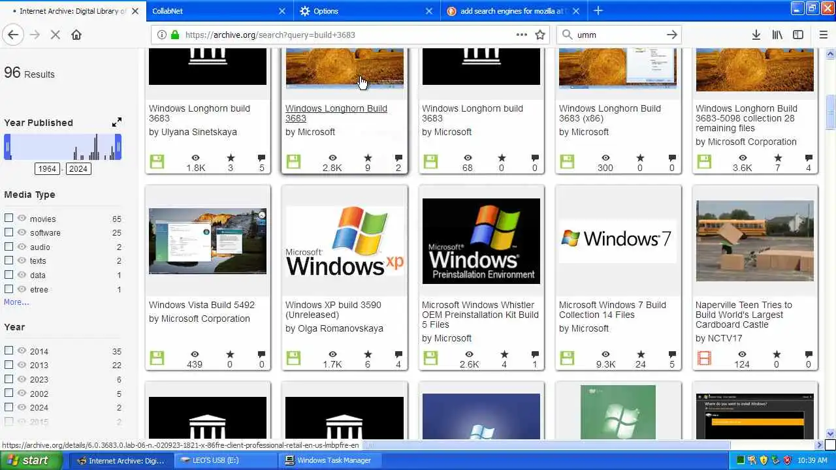
Task: Check the 2013 year checkbox
Action: [x=8, y=364]
